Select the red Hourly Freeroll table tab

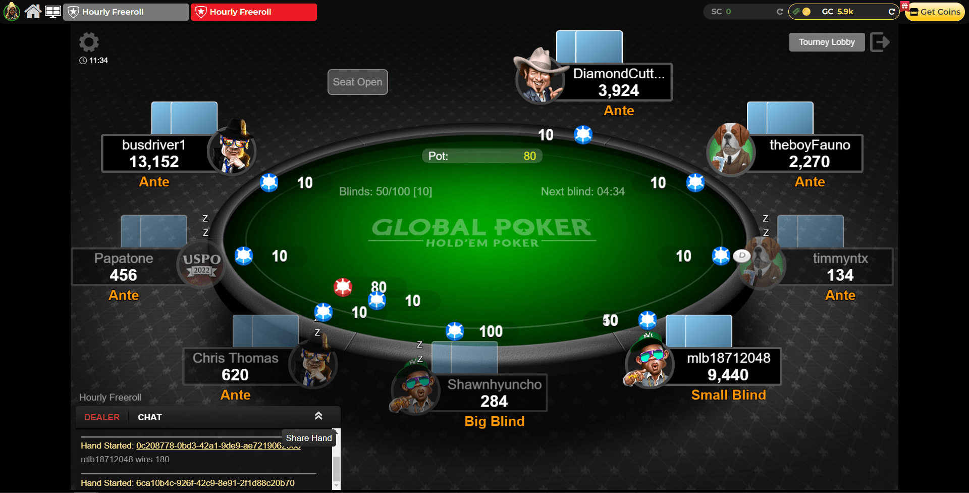point(254,12)
